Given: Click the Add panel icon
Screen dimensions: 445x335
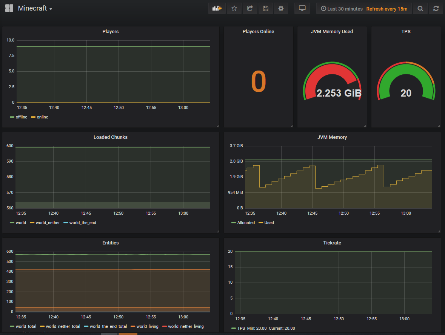Looking at the screenshot, I should (x=217, y=8).
